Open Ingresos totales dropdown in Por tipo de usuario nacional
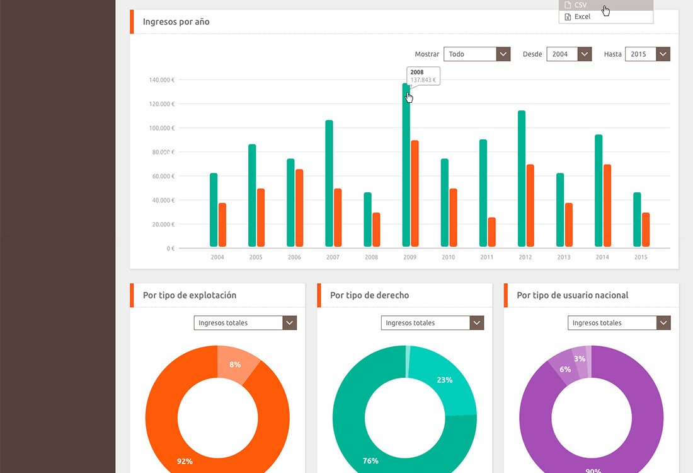 tap(619, 323)
